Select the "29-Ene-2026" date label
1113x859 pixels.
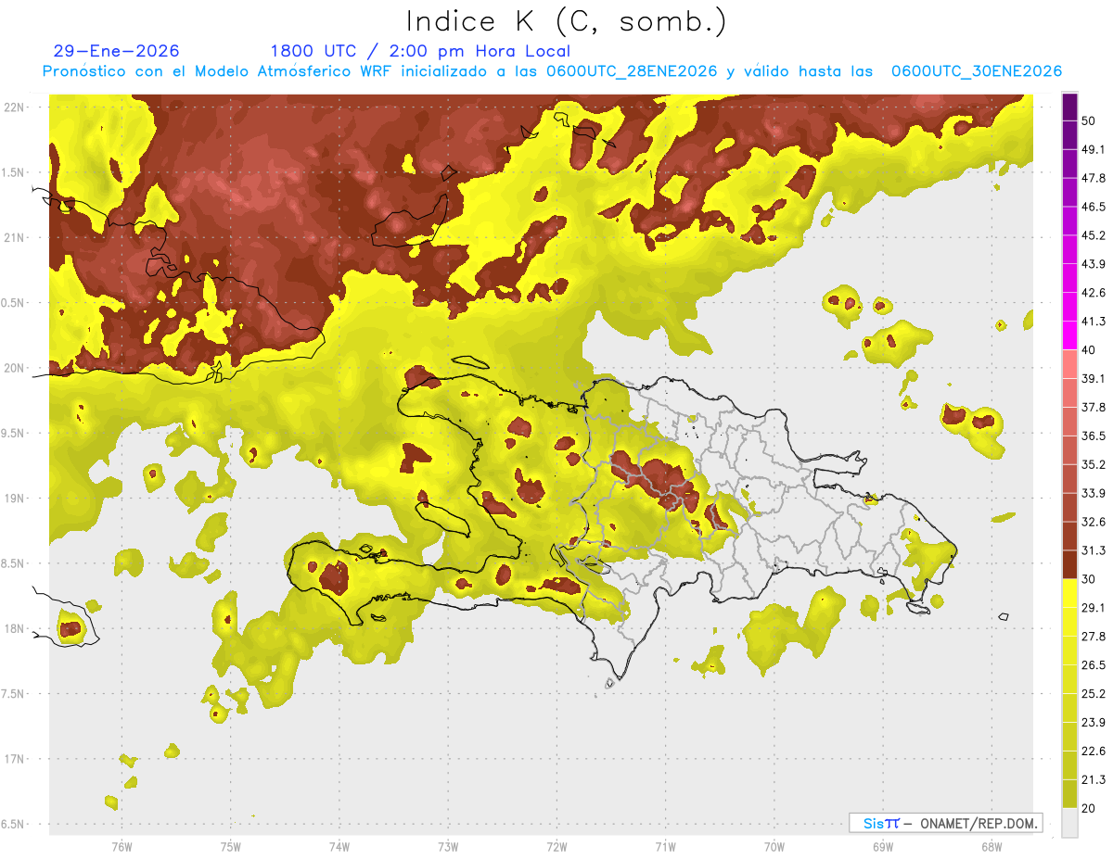(x=117, y=51)
